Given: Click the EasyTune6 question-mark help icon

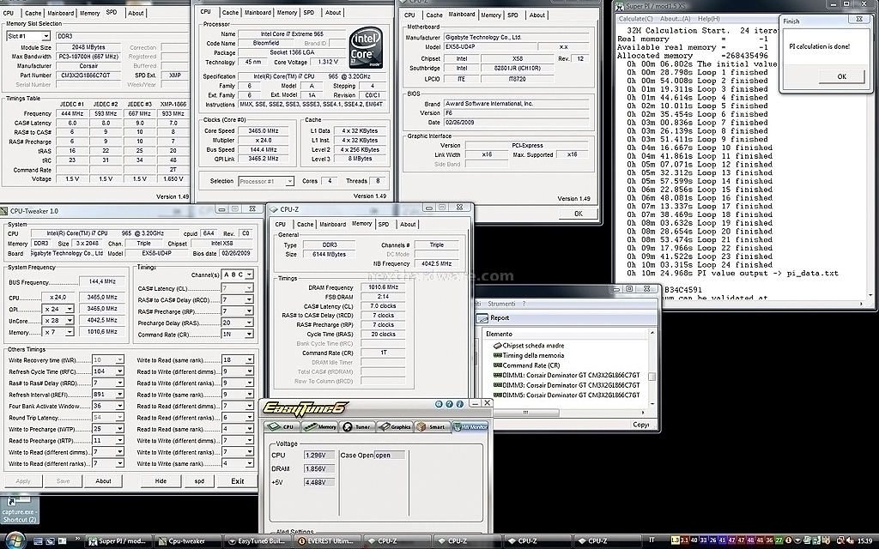Looking at the screenshot, I should [x=450, y=404].
